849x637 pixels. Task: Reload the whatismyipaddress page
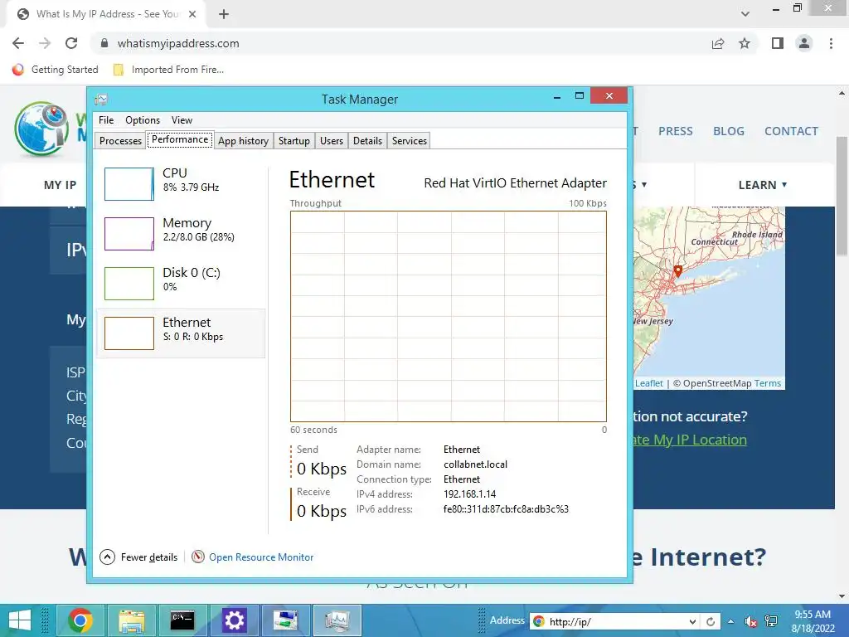(71, 43)
